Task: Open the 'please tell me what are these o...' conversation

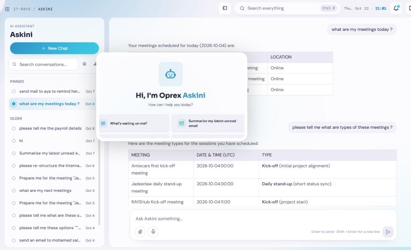Action: click(x=53, y=215)
